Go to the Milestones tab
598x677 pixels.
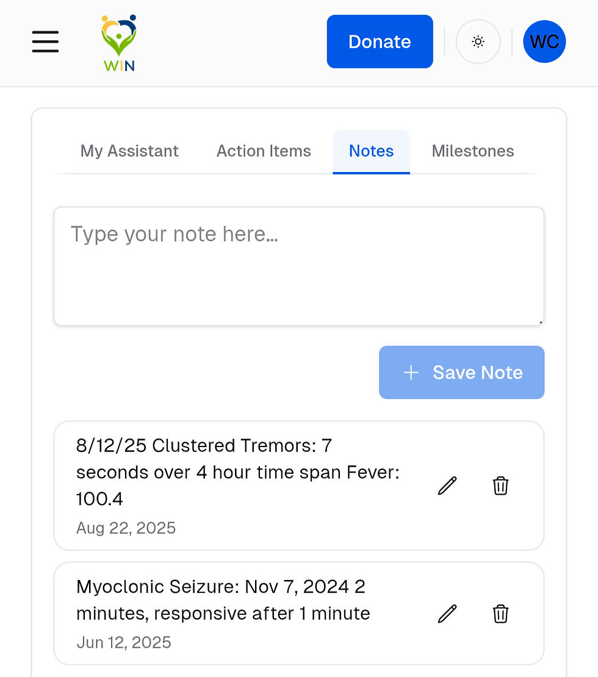(473, 151)
